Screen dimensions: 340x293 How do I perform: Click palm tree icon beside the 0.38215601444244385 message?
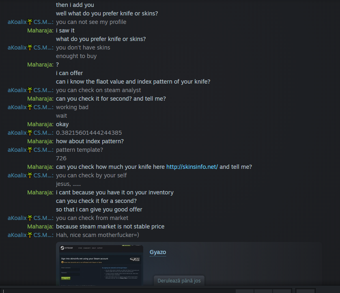click(x=30, y=133)
